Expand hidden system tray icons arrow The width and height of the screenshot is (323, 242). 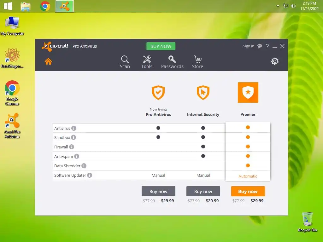(x=278, y=6)
